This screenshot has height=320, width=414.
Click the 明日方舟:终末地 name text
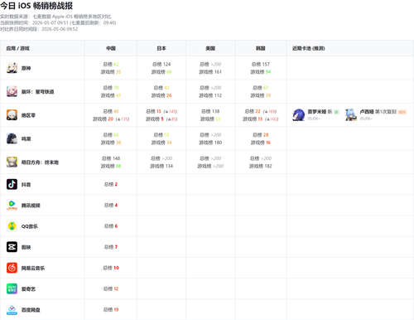[x=40, y=162]
